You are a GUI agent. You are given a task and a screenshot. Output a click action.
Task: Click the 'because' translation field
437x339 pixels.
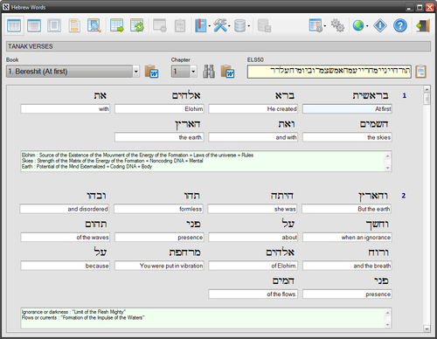pos(66,266)
